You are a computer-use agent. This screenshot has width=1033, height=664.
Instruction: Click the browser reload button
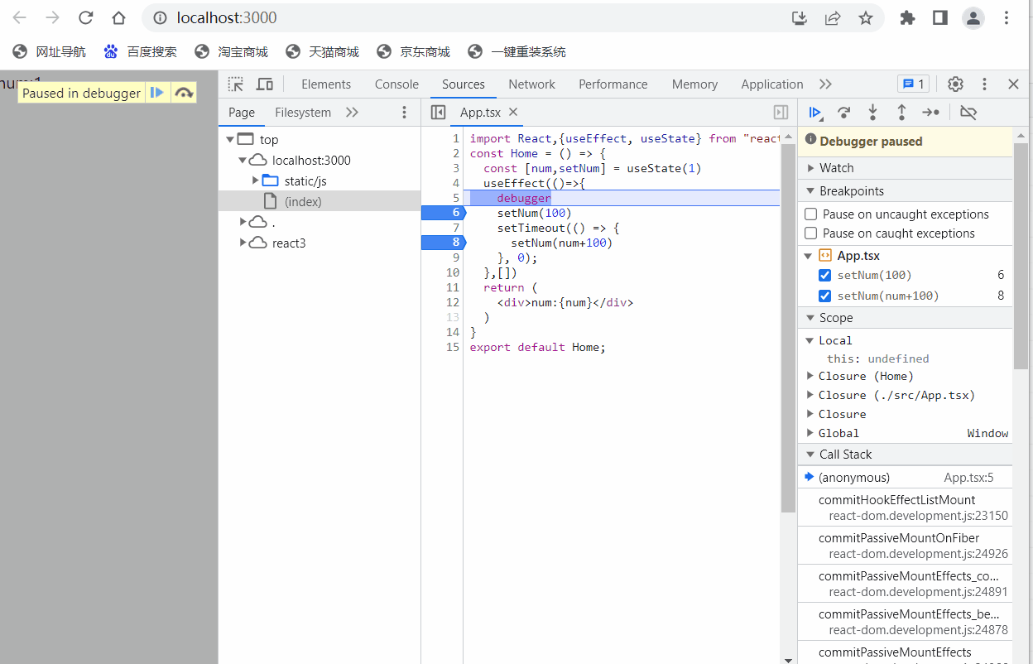coord(85,17)
